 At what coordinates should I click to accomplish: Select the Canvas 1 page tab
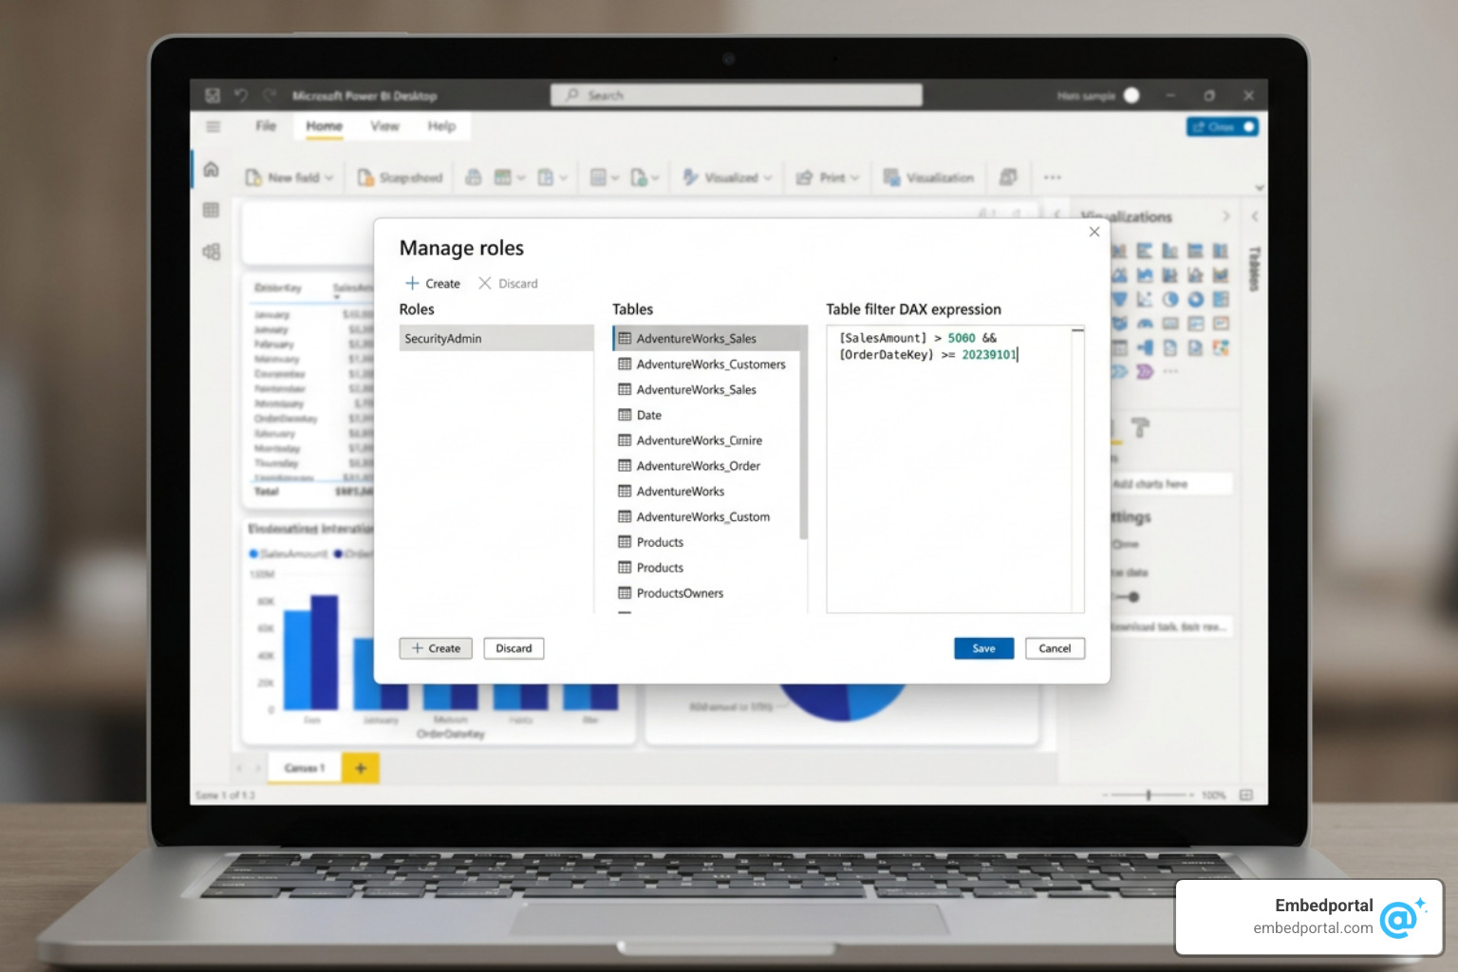pos(305,768)
